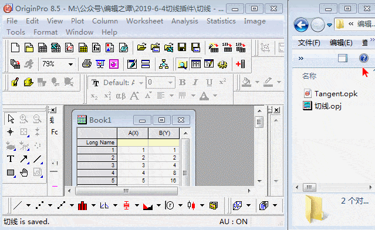Open the font size dropdown
Image resolution: width=375 pixels, height=230 pixels.
(x=170, y=83)
